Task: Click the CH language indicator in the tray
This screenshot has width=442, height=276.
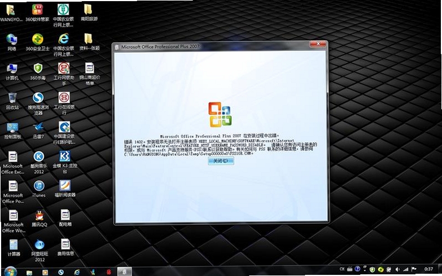Action: coord(342,269)
